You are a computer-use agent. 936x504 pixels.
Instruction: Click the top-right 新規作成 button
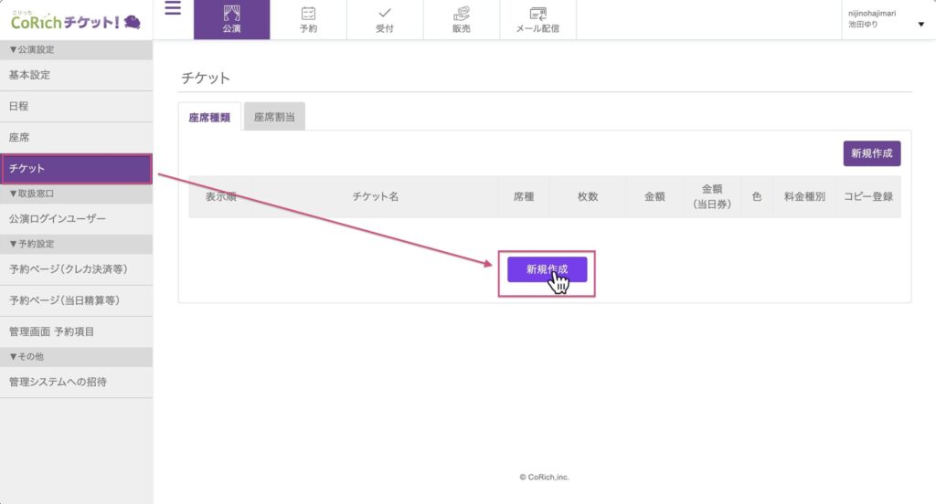(x=871, y=153)
